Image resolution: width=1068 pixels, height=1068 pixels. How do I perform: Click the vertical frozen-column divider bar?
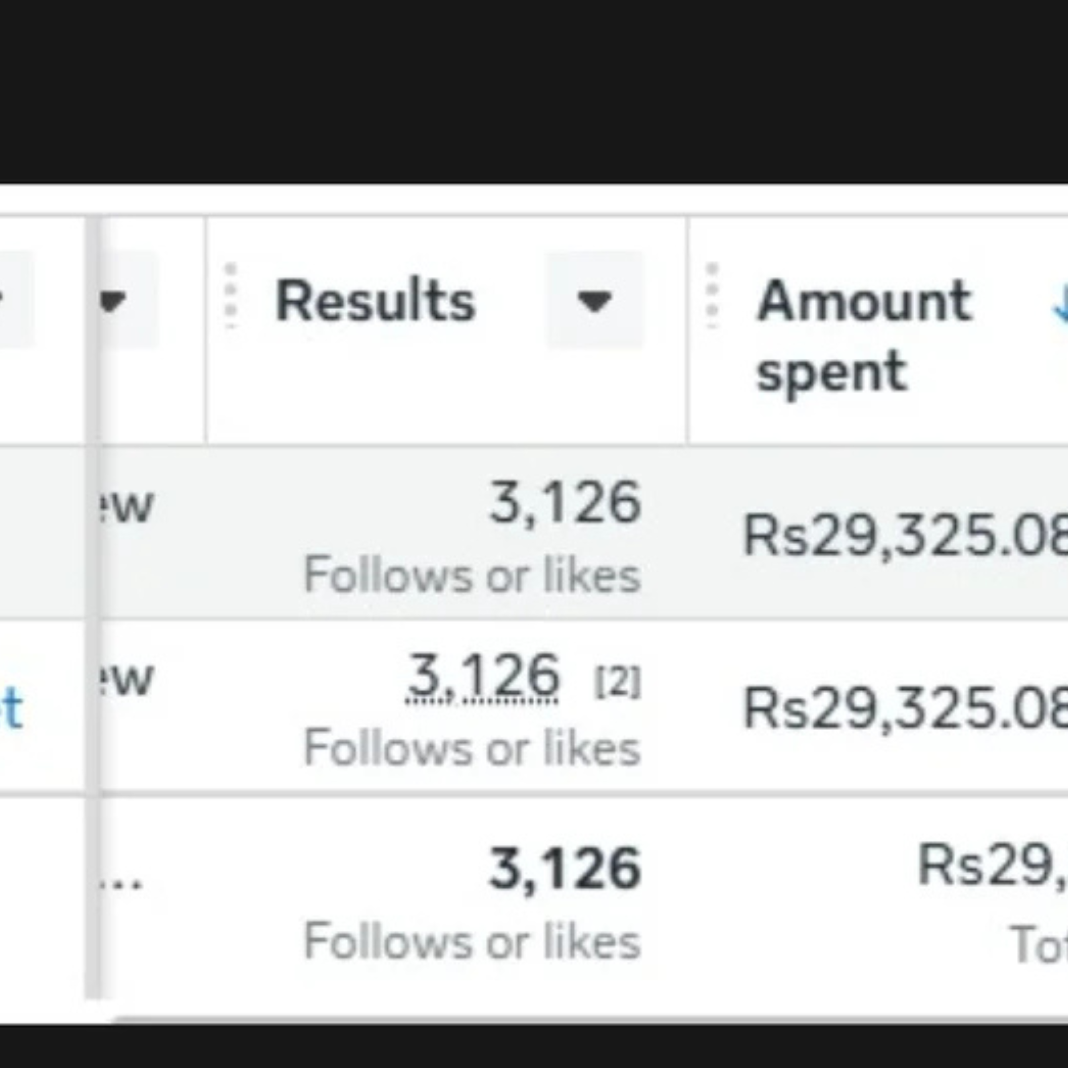93,608
